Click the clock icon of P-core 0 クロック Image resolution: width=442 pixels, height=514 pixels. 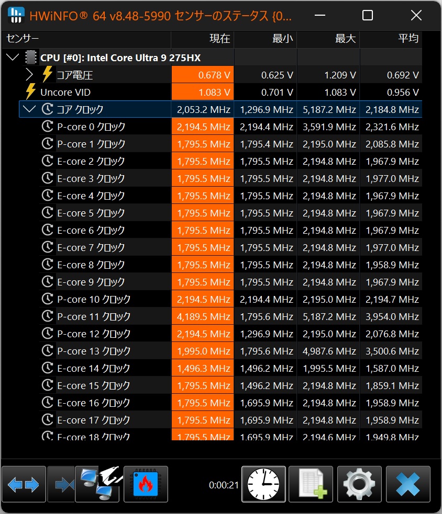tap(48, 127)
